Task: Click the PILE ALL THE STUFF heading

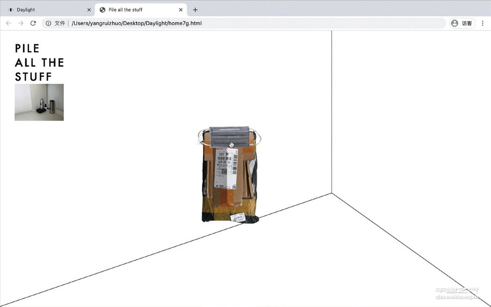Action: point(39,63)
